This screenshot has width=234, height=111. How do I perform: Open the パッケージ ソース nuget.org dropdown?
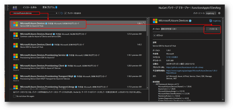[211, 13]
